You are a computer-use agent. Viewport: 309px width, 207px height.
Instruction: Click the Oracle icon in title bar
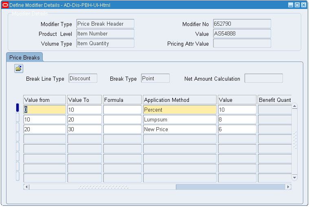(x=5, y=5)
